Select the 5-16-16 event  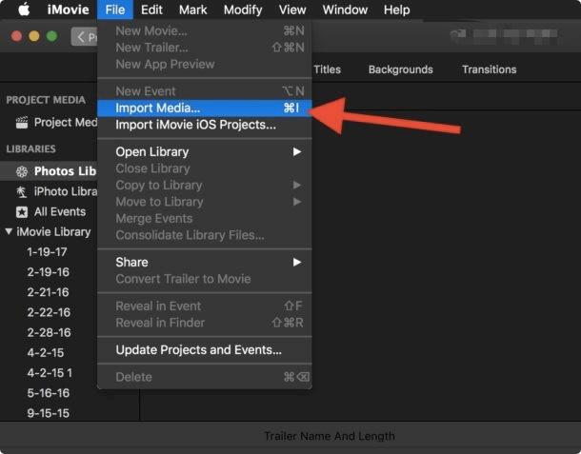click(x=48, y=393)
